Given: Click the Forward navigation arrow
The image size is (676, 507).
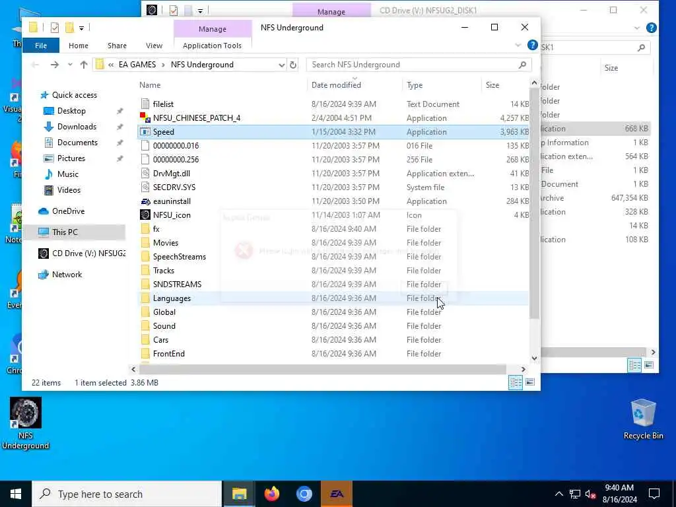Looking at the screenshot, I should (55, 65).
